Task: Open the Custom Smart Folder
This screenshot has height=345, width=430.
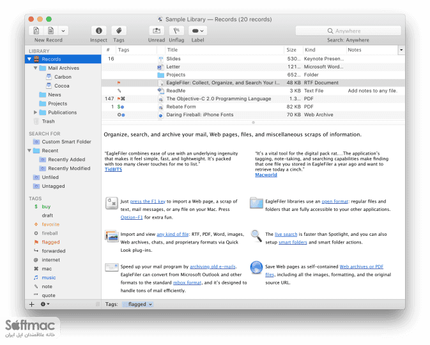Action: click(x=66, y=141)
